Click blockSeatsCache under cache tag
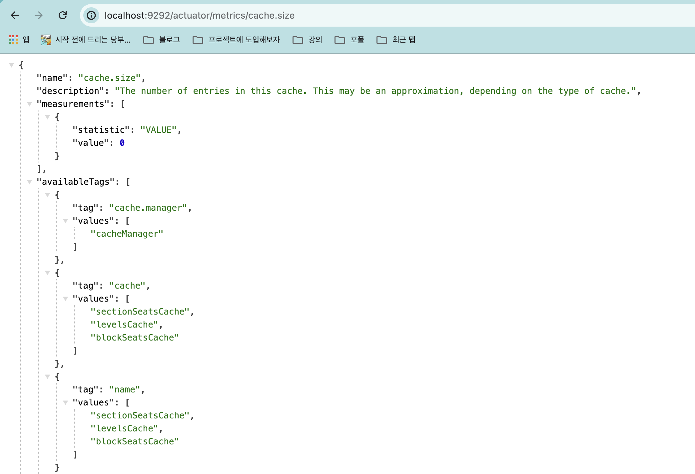The image size is (695, 474). (135, 338)
